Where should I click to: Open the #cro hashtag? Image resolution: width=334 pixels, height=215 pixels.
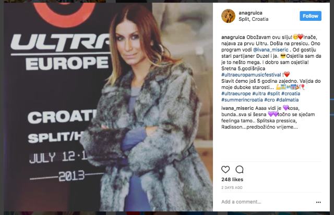click(269, 99)
